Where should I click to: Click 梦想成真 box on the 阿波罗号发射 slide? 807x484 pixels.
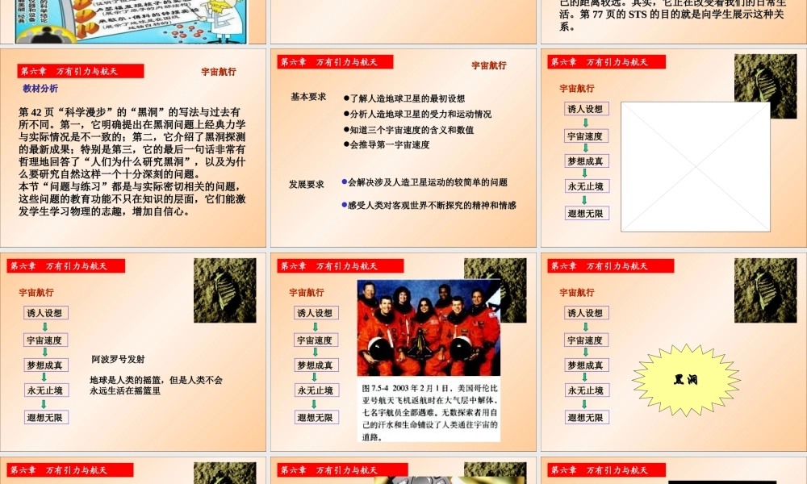(46, 365)
